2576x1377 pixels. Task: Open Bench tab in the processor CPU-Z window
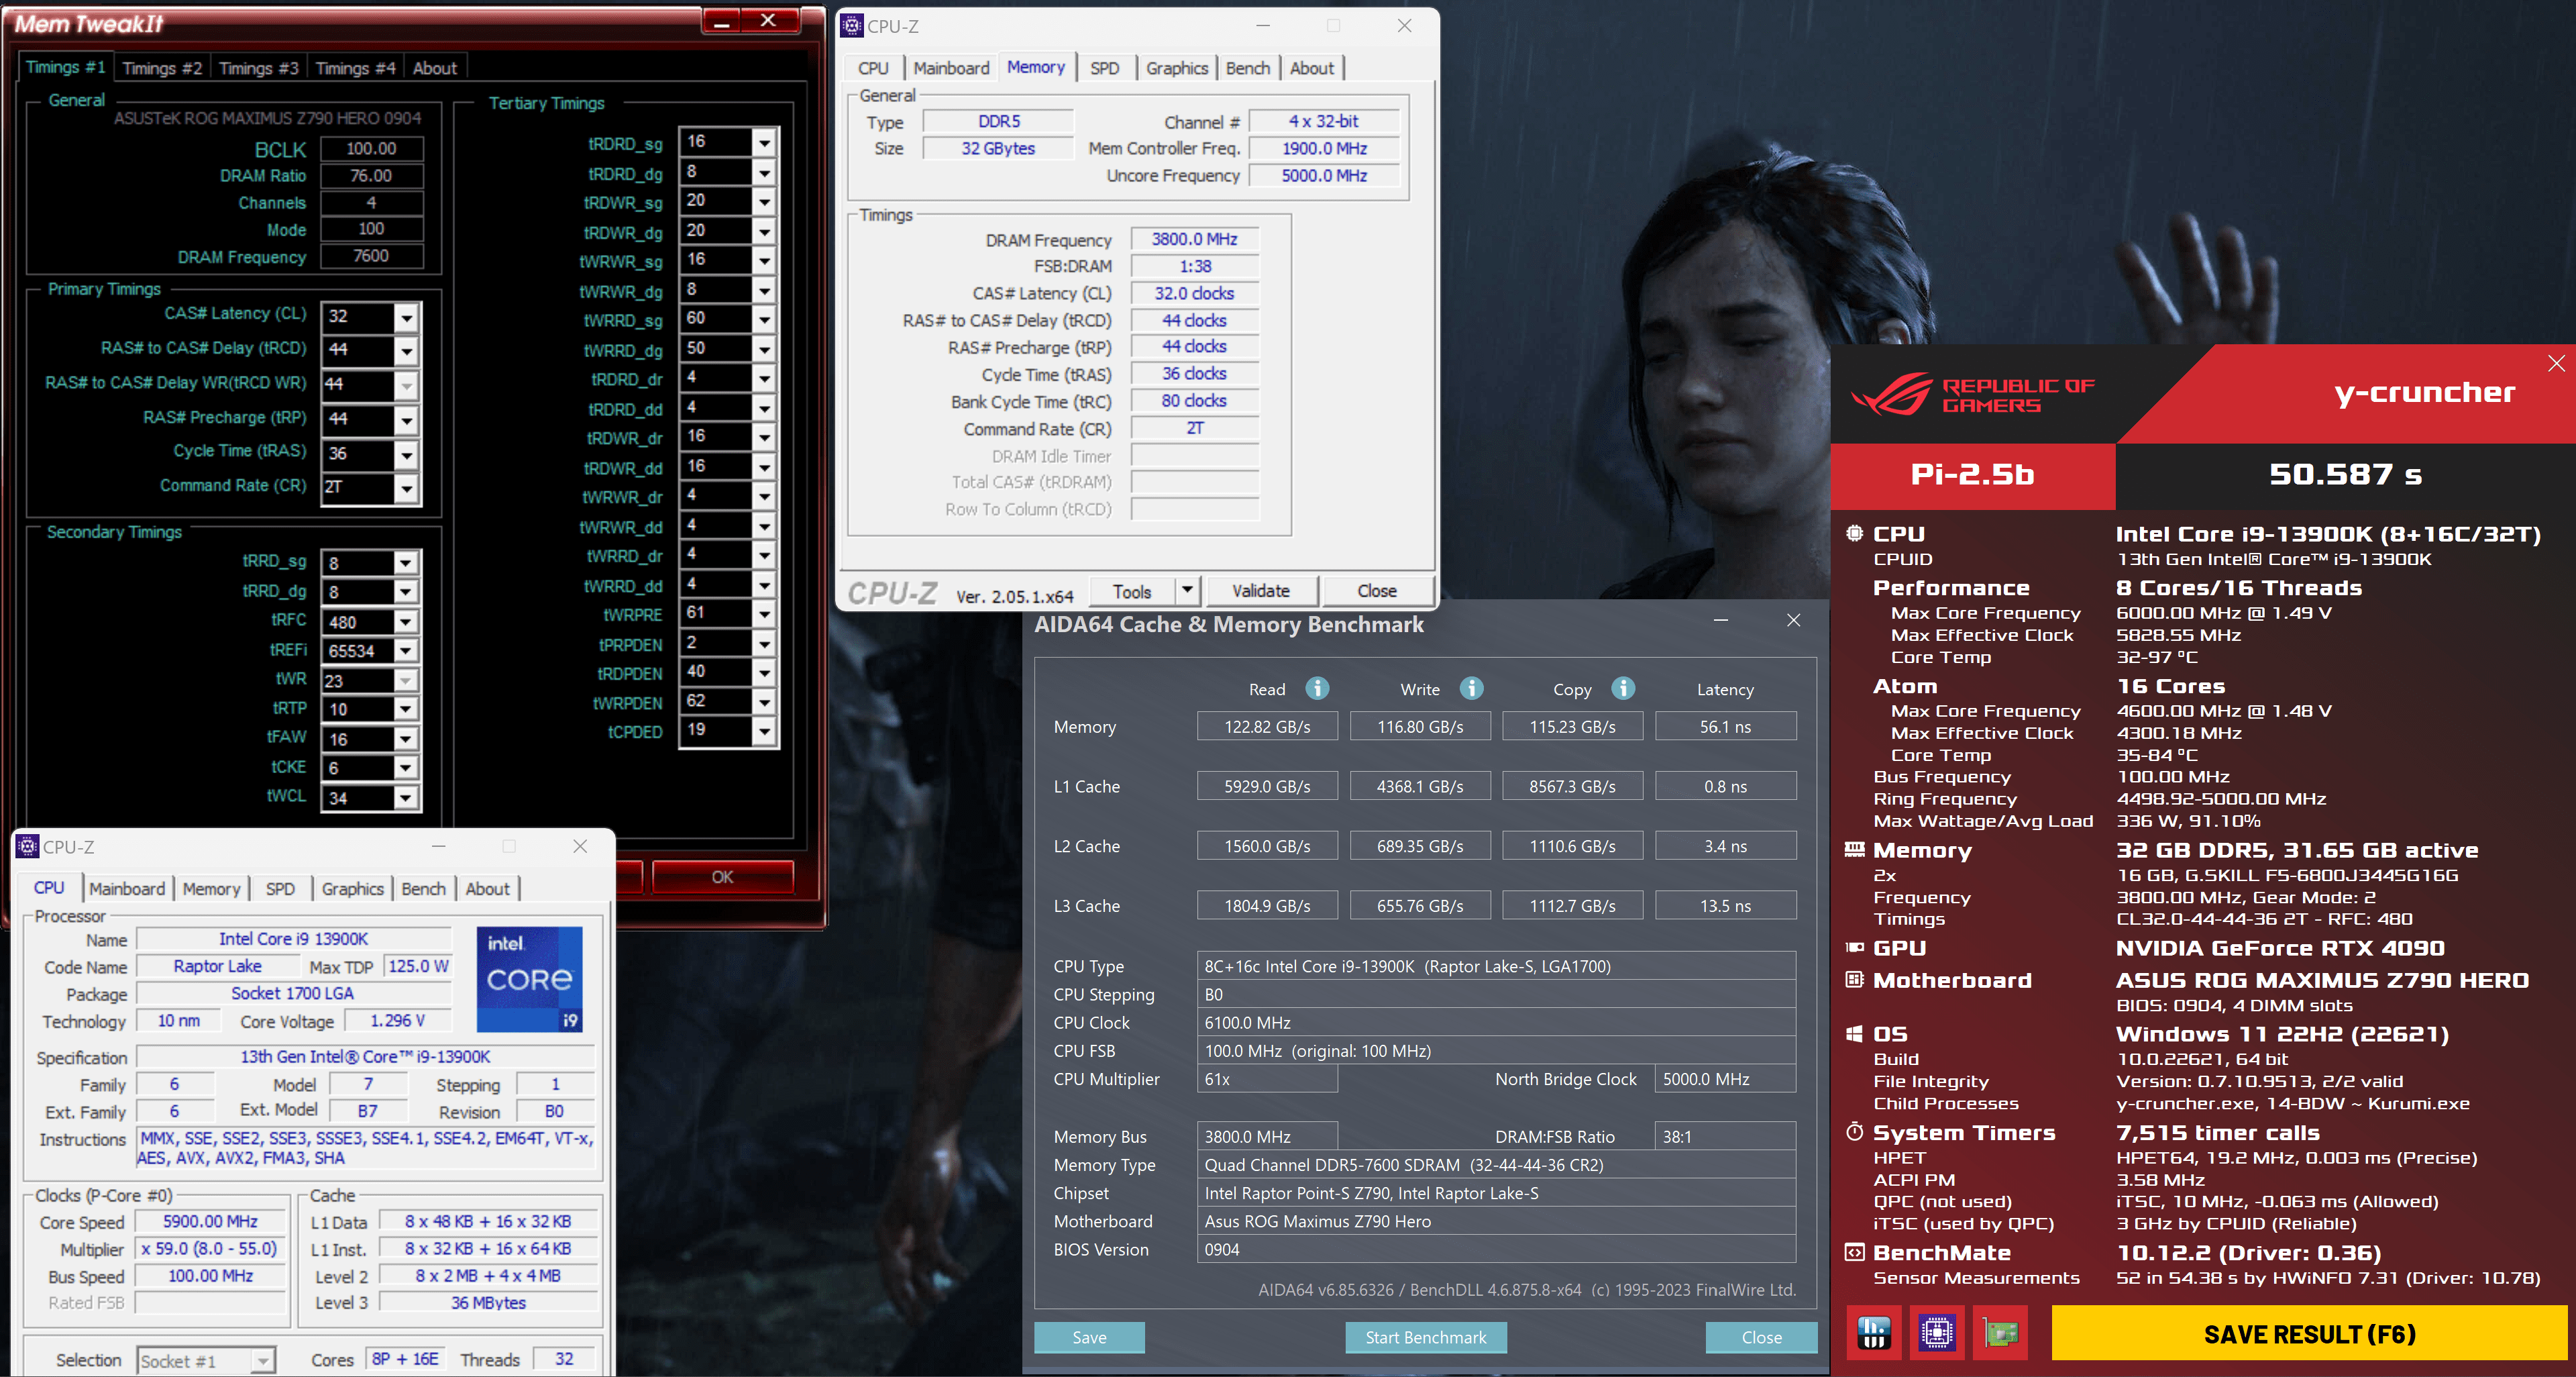(x=424, y=889)
